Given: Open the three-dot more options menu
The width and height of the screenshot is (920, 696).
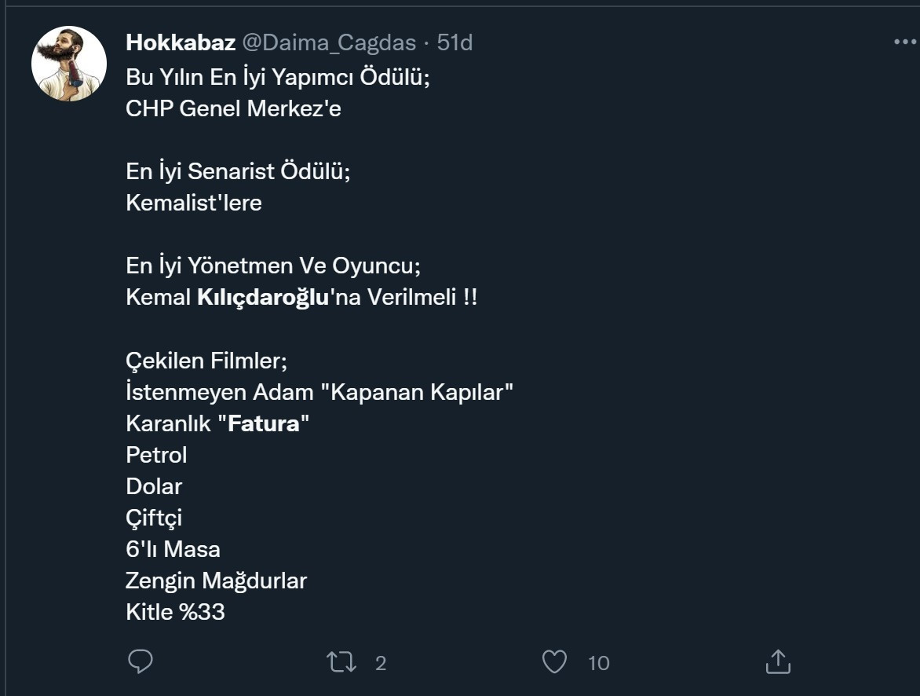Looking at the screenshot, I should point(904,42).
